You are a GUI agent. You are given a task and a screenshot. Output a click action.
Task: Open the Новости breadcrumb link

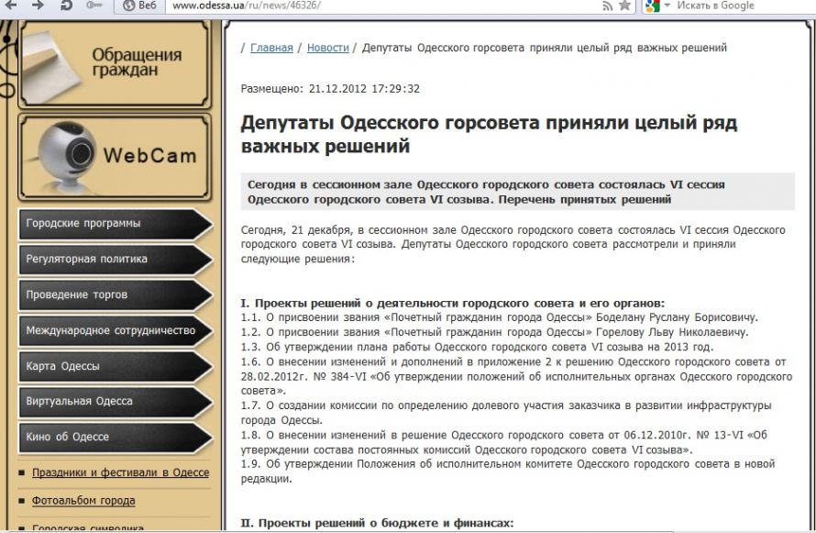[327, 48]
